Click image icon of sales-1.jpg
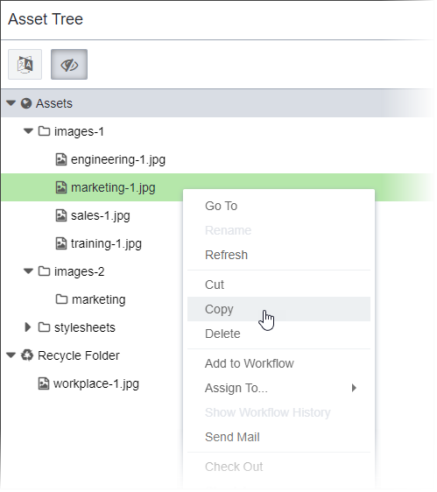This screenshot has height=492, width=437. pyautogui.click(x=61, y=215)
